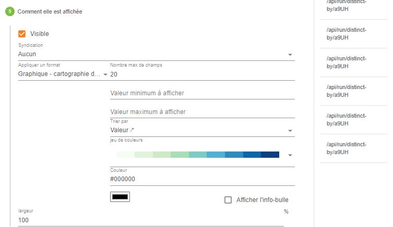Enable the Afficher l'info-bulle checkbox
Viewport: 393px width, 227px height.
tap(228, 200)
